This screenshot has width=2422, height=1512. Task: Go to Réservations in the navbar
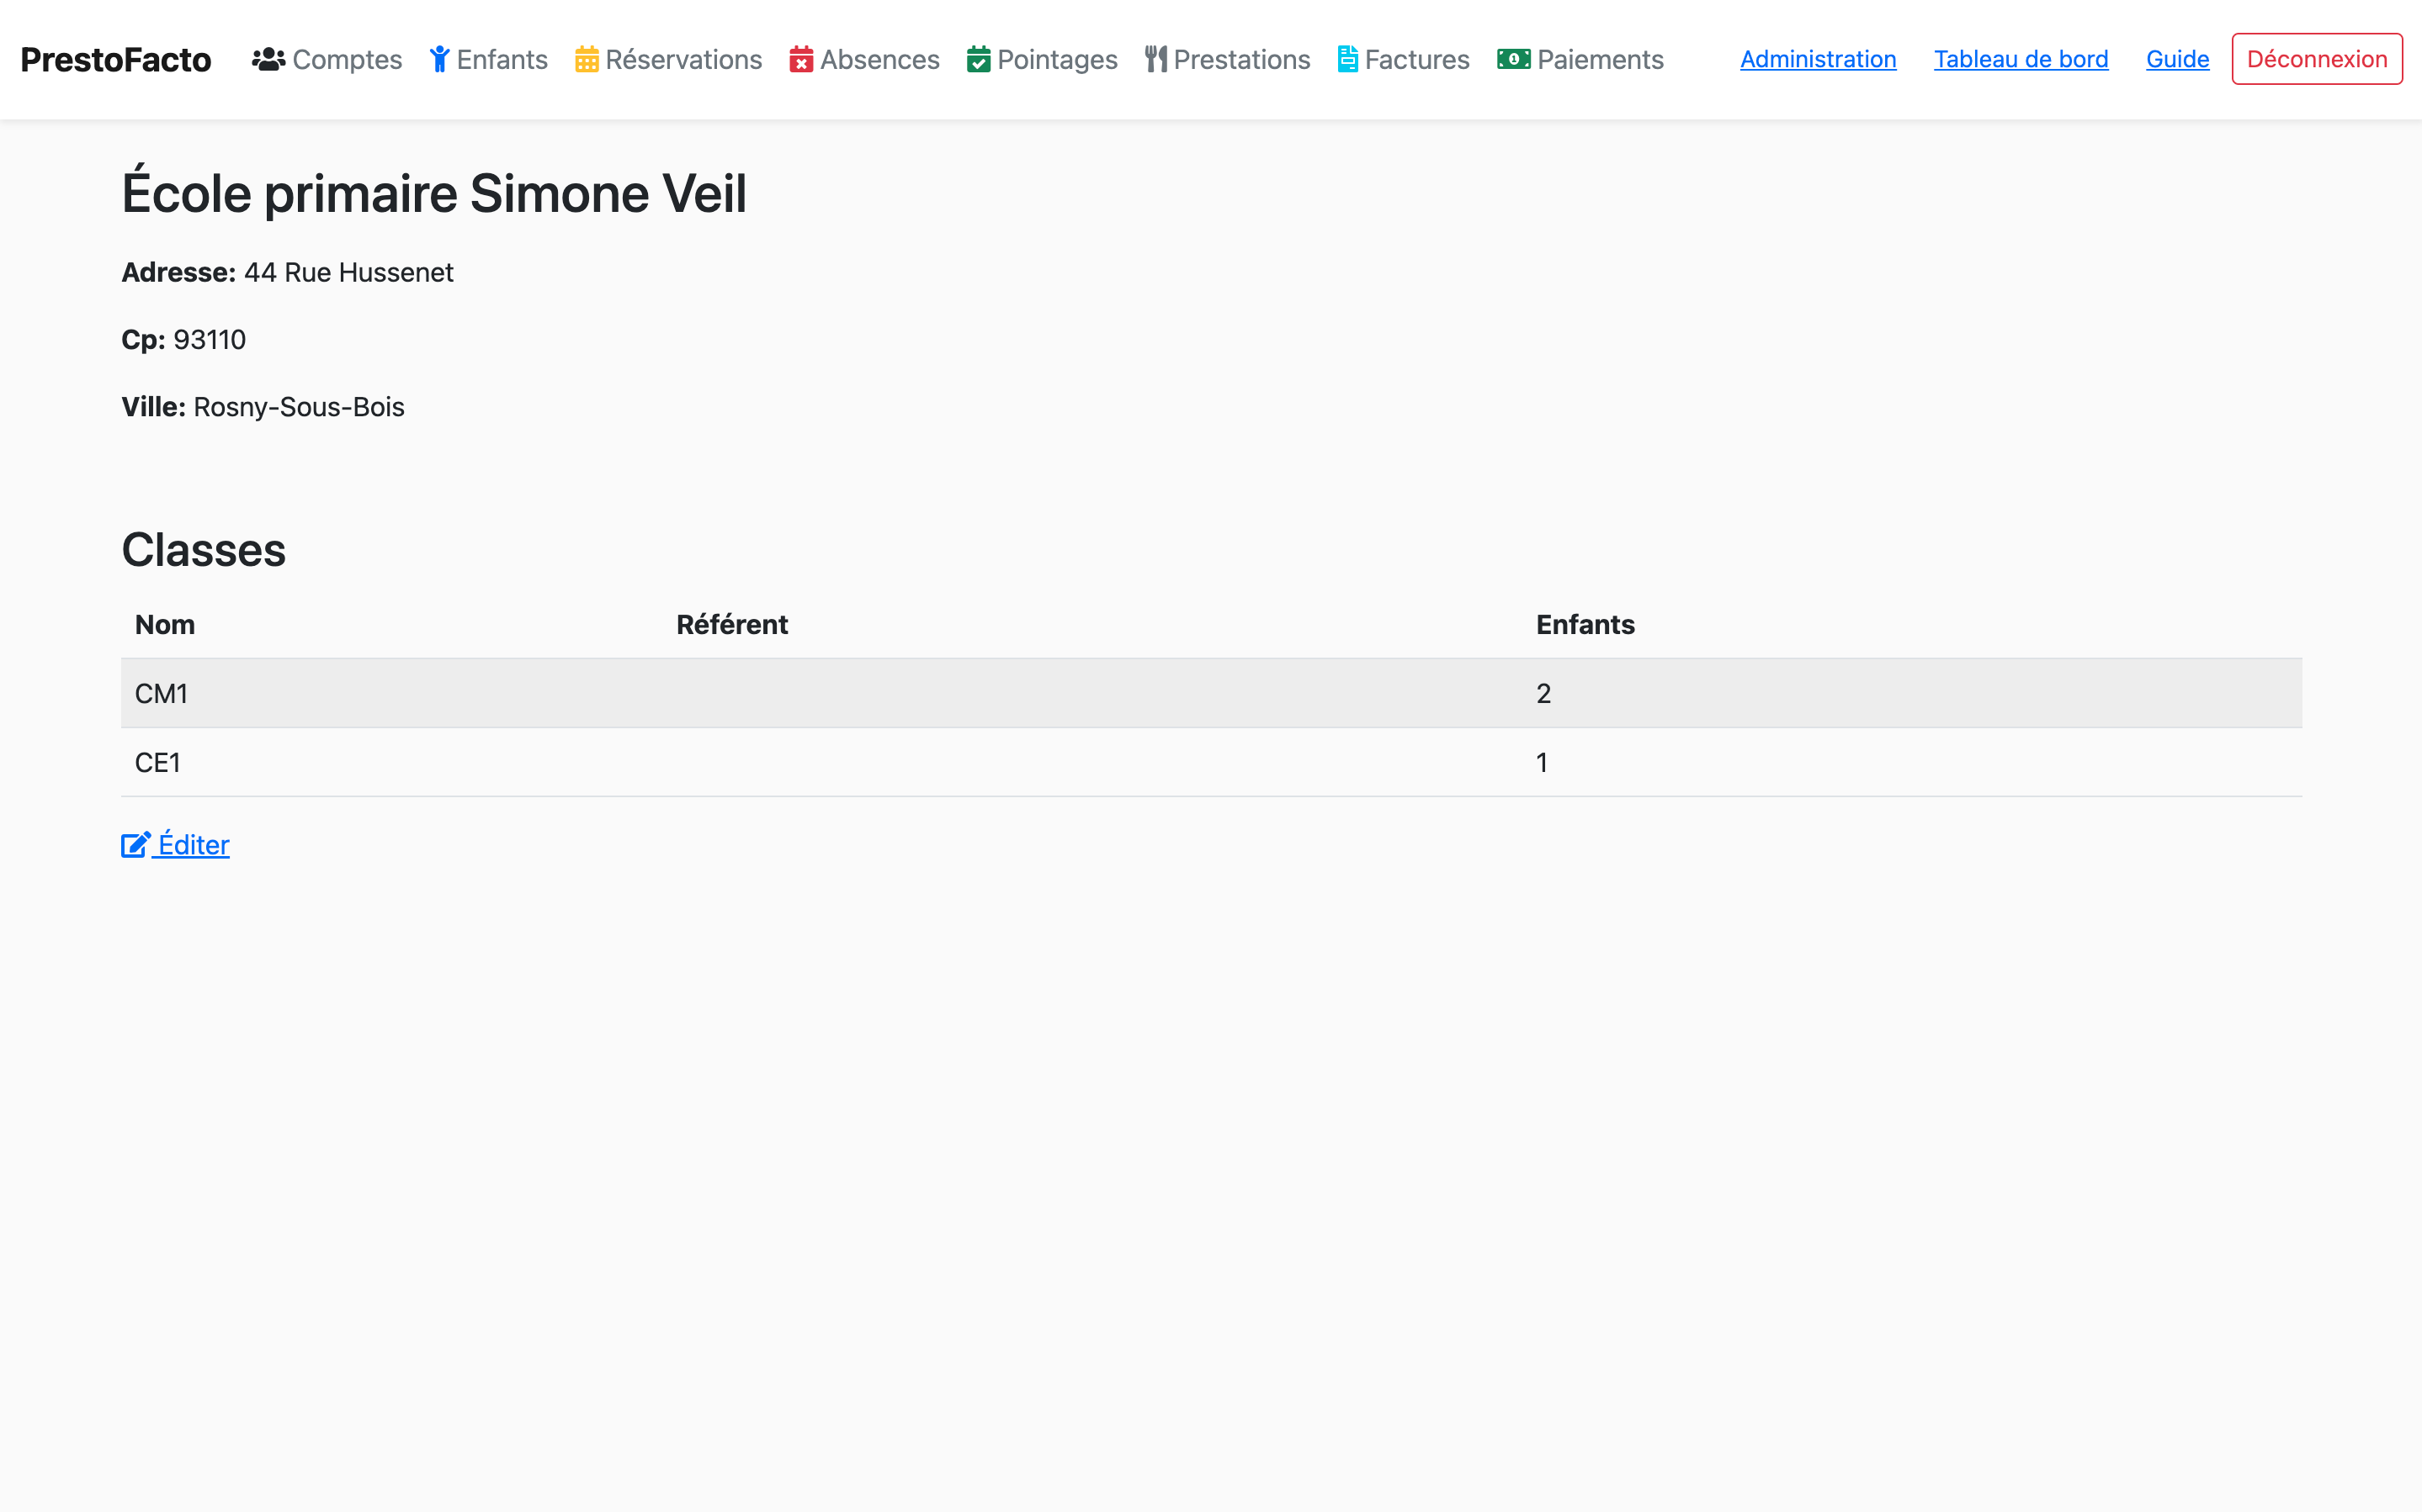(x=683, y=60)
